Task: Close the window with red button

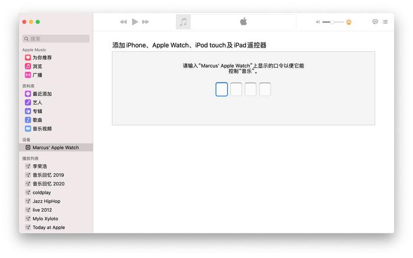Action: pos(25,22)
